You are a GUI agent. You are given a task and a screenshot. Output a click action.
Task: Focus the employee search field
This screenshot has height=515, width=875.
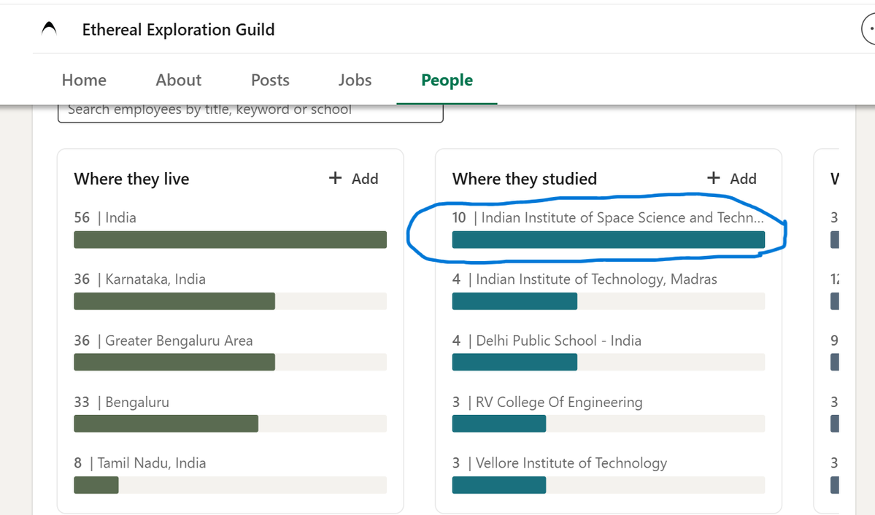coord(250,112)
